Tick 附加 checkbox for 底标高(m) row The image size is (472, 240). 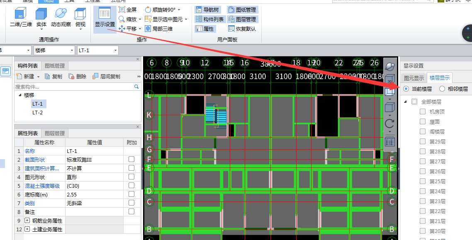131,194
